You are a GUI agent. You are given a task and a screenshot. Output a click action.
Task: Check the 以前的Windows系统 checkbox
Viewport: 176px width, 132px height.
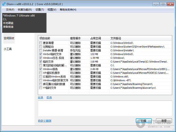(x=40, y=77)
